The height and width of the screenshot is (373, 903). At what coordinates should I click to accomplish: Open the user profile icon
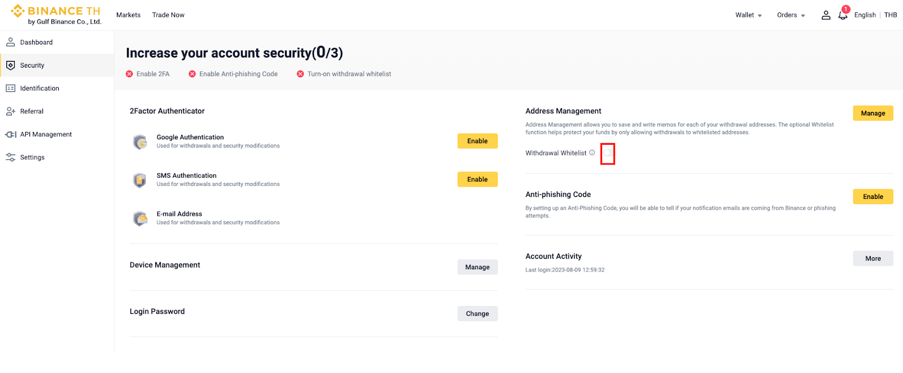coord(826,15)
